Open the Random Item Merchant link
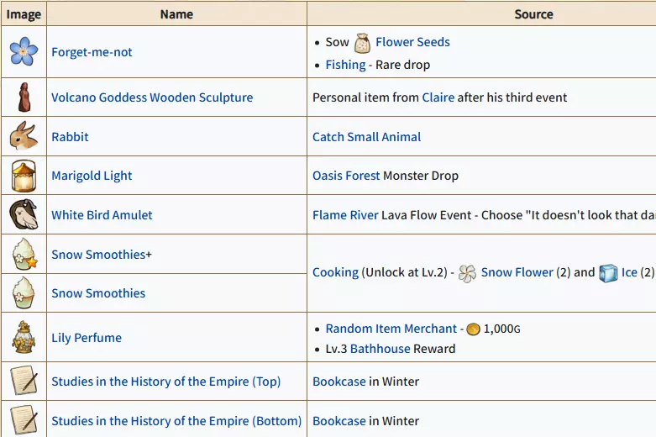 (x=391, y=329)
